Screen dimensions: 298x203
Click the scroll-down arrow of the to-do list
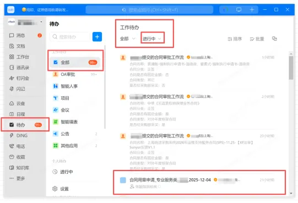pos(291,193)
